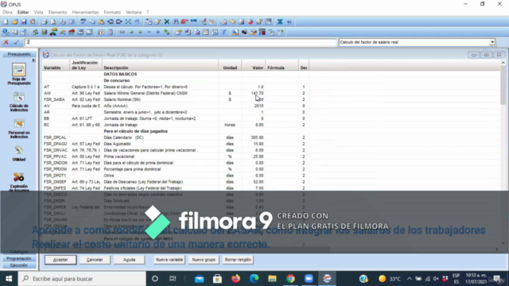Confirm the cell edit with the green checkmark
This screenshot has height=286, width=509.
pyautogui.click(x=16, y=42)
